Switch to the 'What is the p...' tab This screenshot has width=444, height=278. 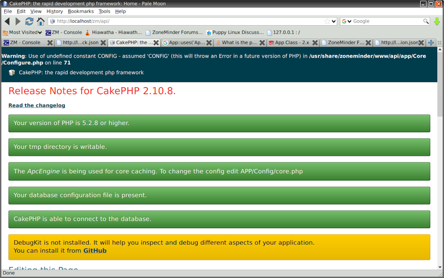pyautogui.click(x=237, y=42)
